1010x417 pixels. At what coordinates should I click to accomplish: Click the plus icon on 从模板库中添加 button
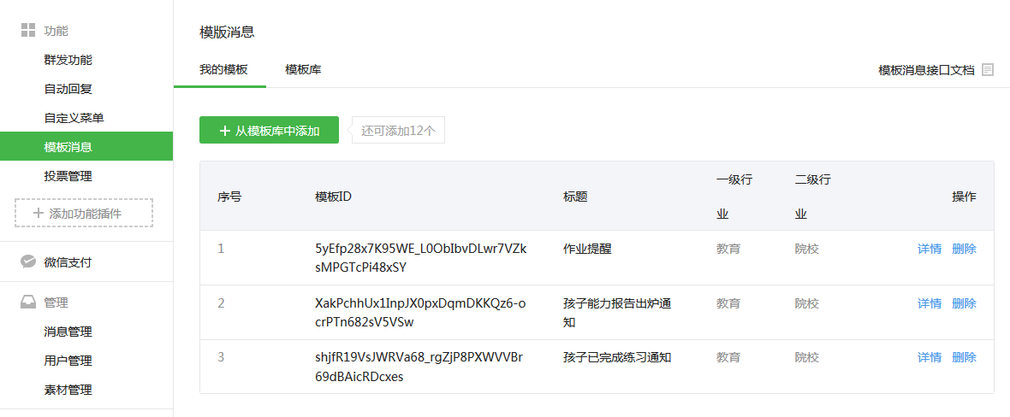point(225,131)
